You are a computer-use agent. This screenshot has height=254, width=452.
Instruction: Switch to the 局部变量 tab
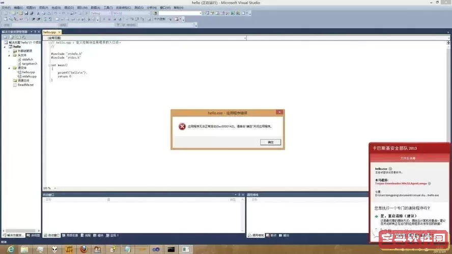(70, 235)
